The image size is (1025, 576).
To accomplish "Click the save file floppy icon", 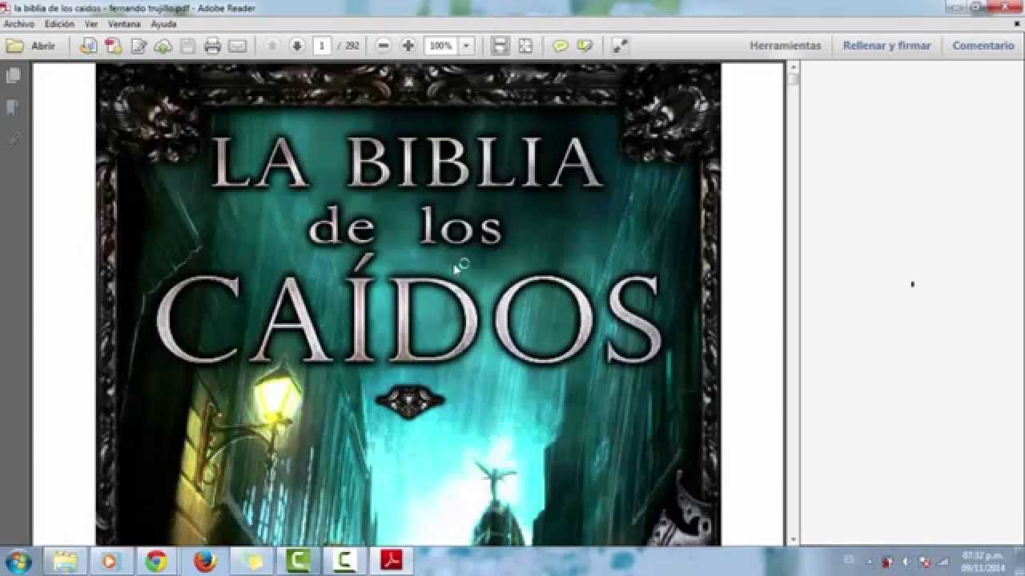I will (x=187, y=46).
